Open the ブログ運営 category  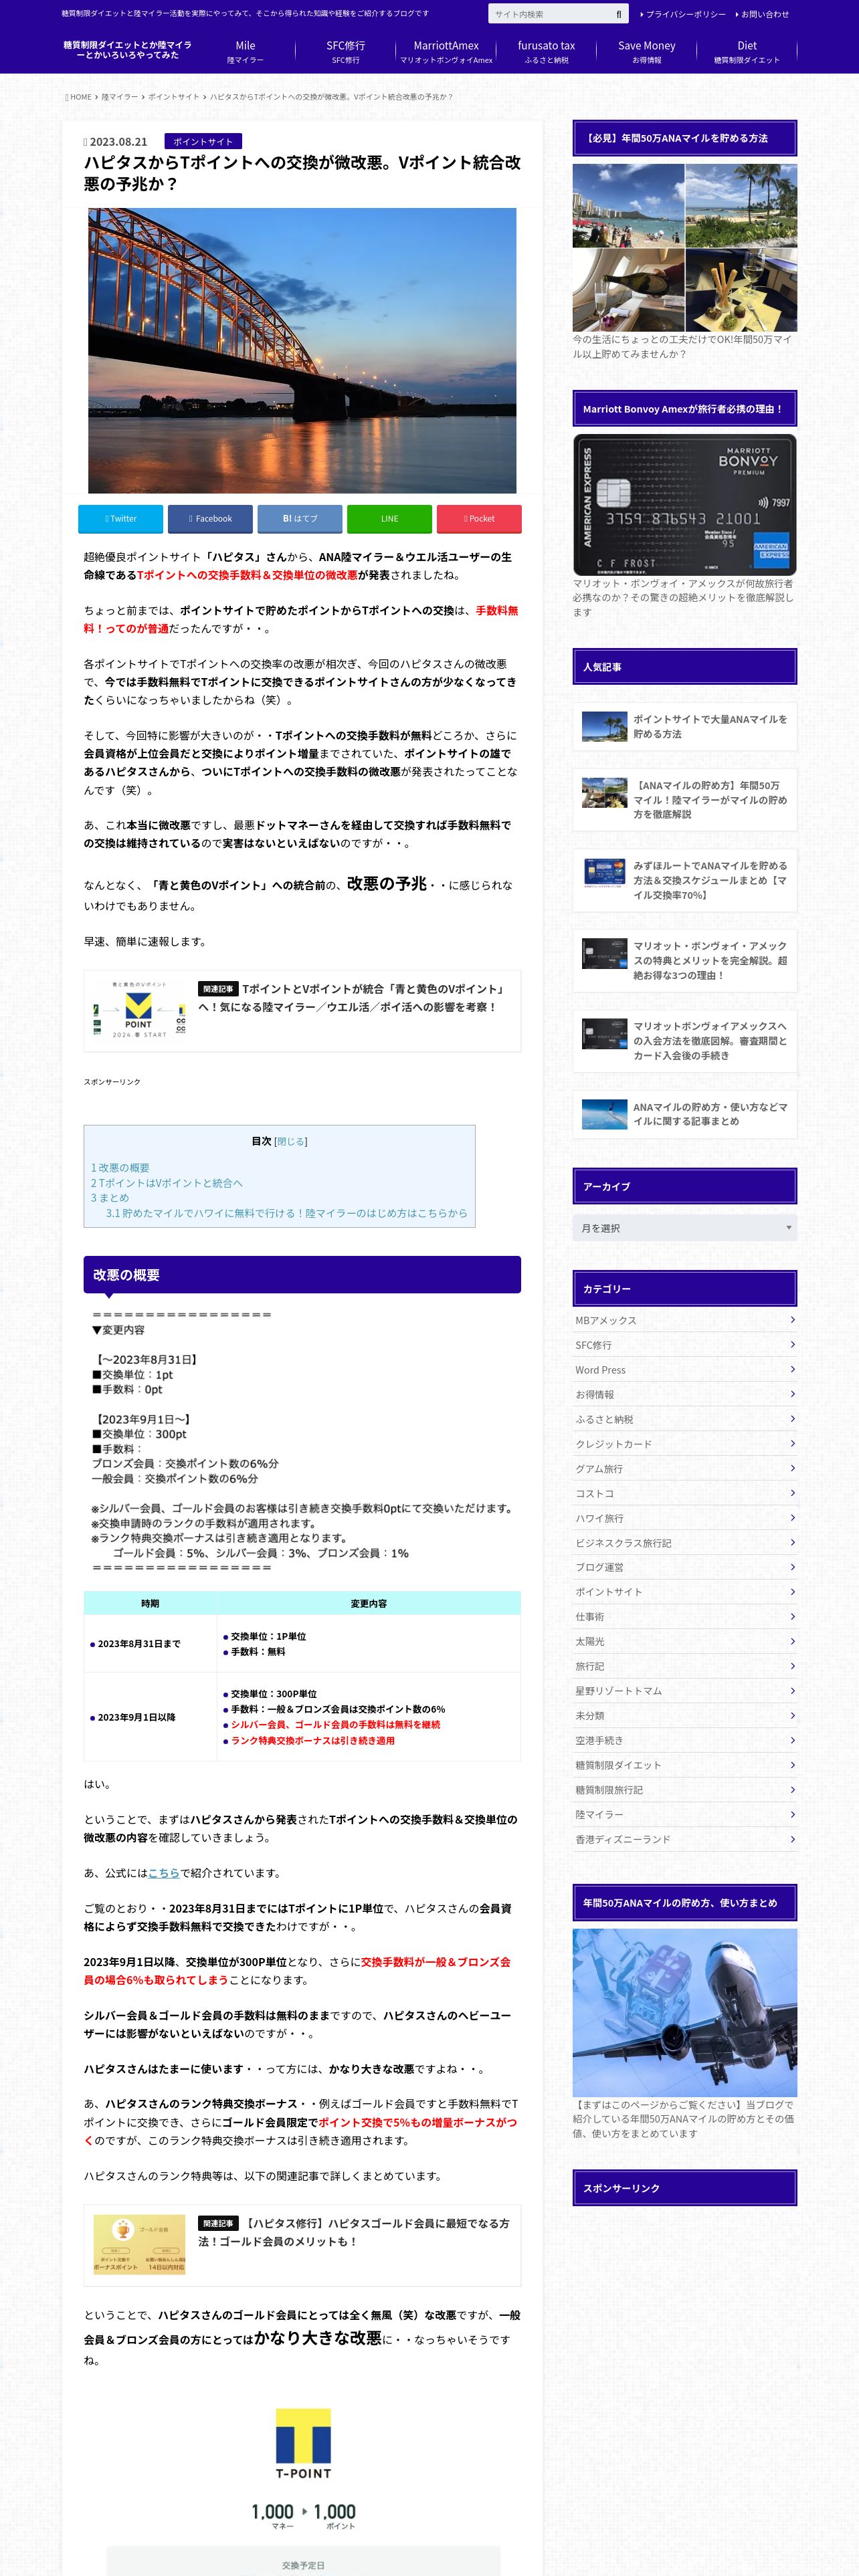pos(685,1567)
